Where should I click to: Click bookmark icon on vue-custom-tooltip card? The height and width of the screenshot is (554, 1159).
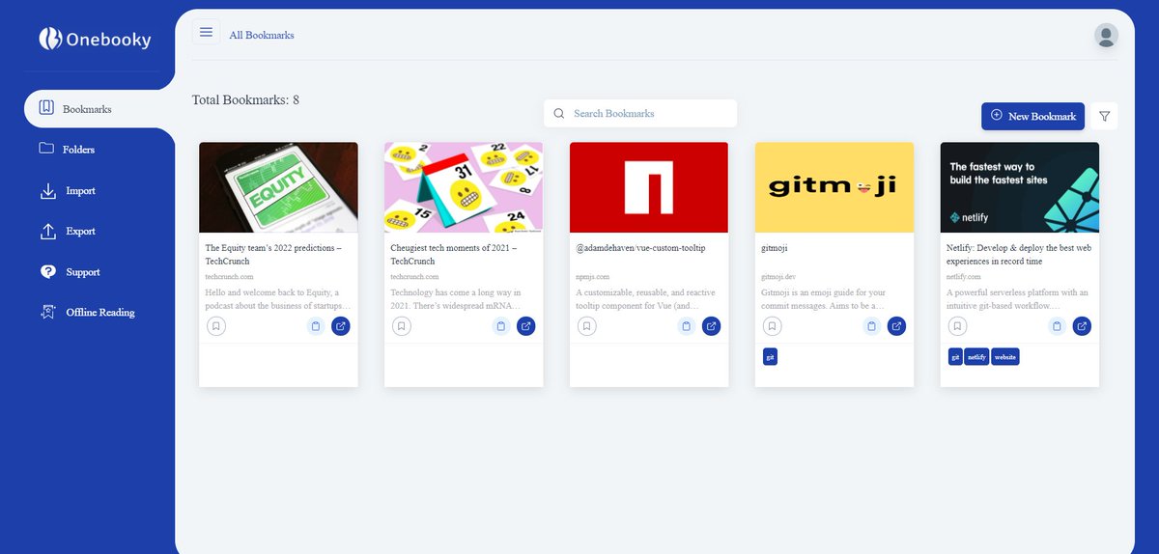coord(587,326)
